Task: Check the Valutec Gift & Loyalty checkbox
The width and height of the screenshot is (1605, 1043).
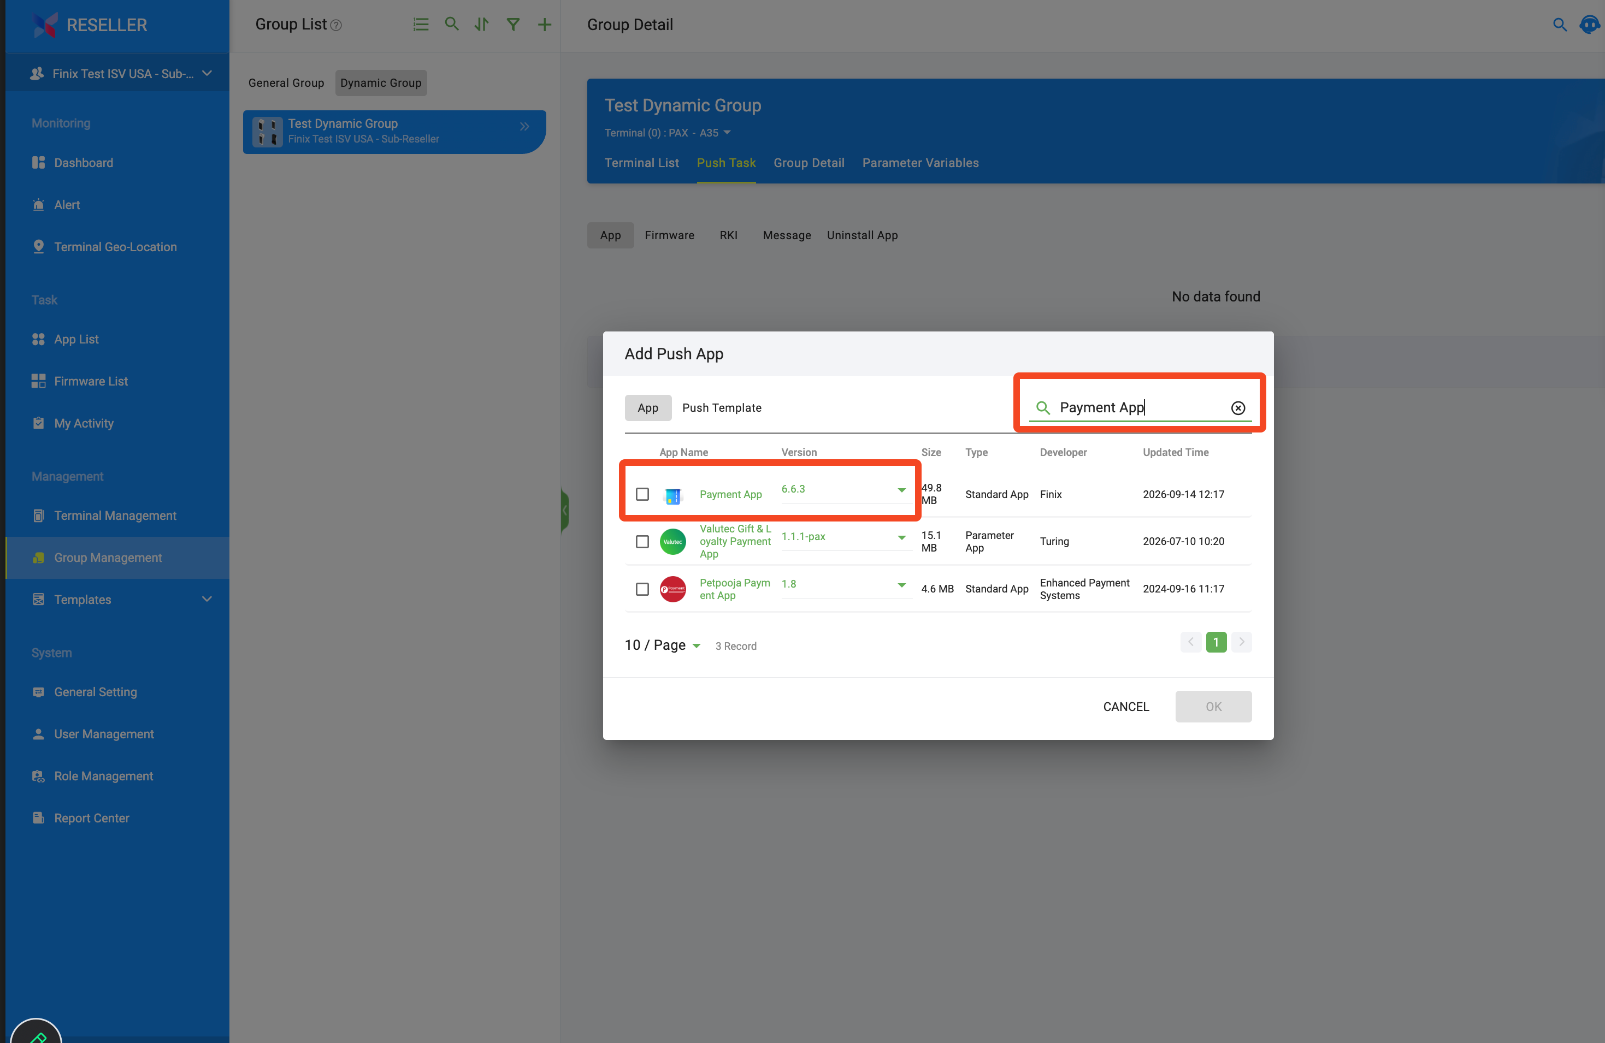Action: pyautogui.click(x=642, y=541)
